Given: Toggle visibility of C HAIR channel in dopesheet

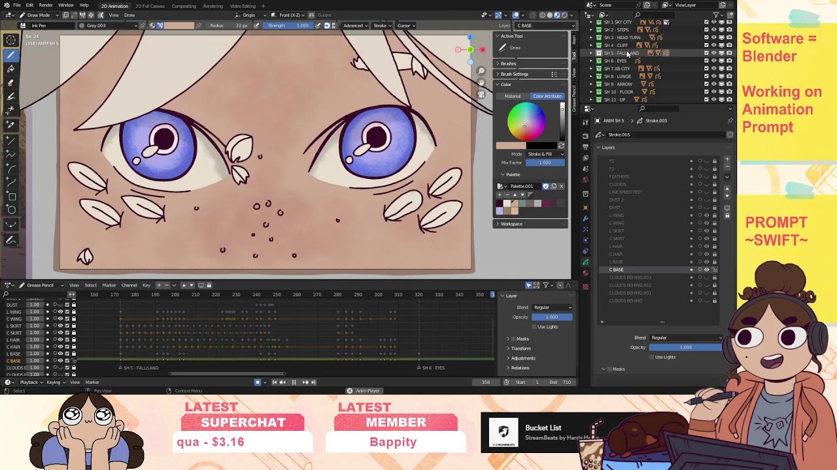Looking at the screenshot, I should pos(61,347).
